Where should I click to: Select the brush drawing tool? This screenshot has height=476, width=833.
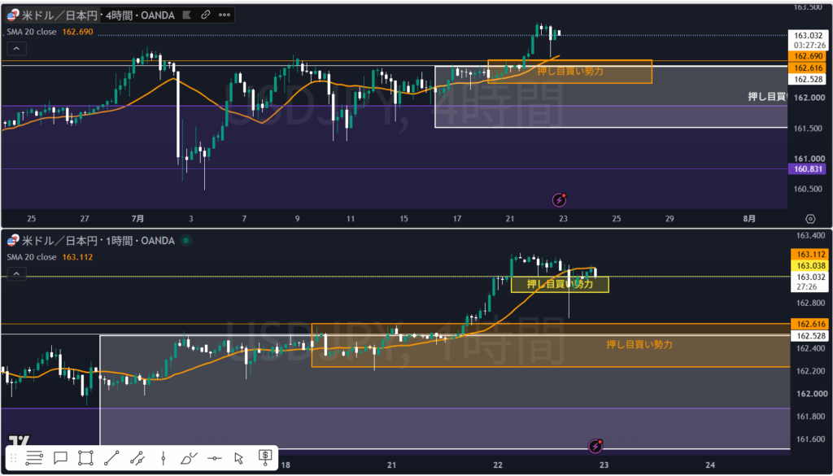[x=189, y=457]
